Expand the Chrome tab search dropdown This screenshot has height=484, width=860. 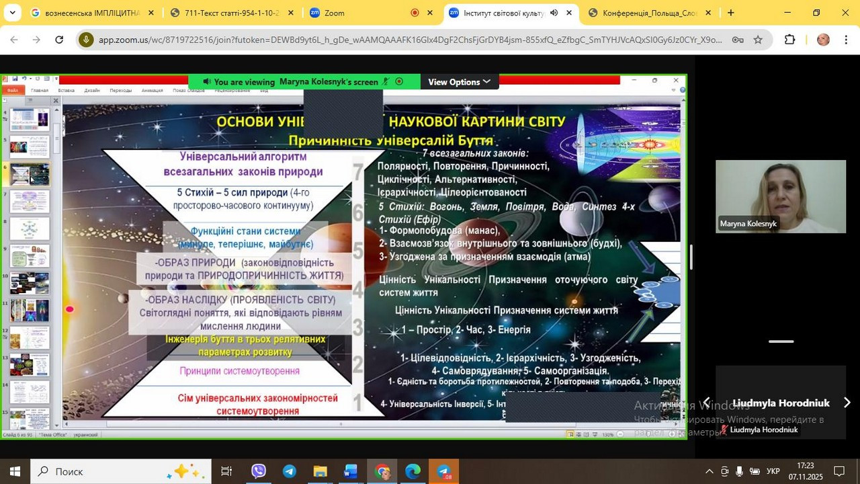tap(12, 13)
